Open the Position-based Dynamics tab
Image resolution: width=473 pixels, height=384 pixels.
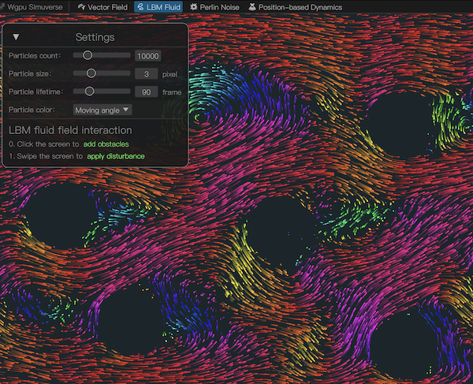click(x=296, y=7)
